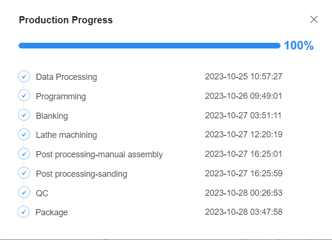Image resolution: width=332 pixels, height=240 pixels.
Task: Click the Lathe machining checkmark icon
Action: coord(24,134)
